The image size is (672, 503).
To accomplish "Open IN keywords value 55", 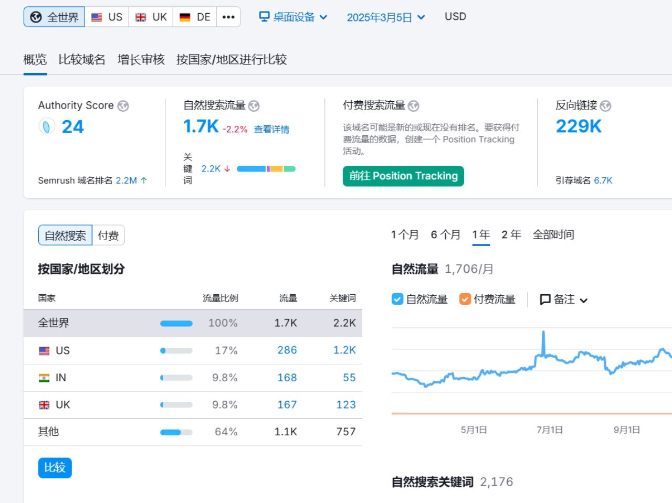I will [x=349, y=378].
